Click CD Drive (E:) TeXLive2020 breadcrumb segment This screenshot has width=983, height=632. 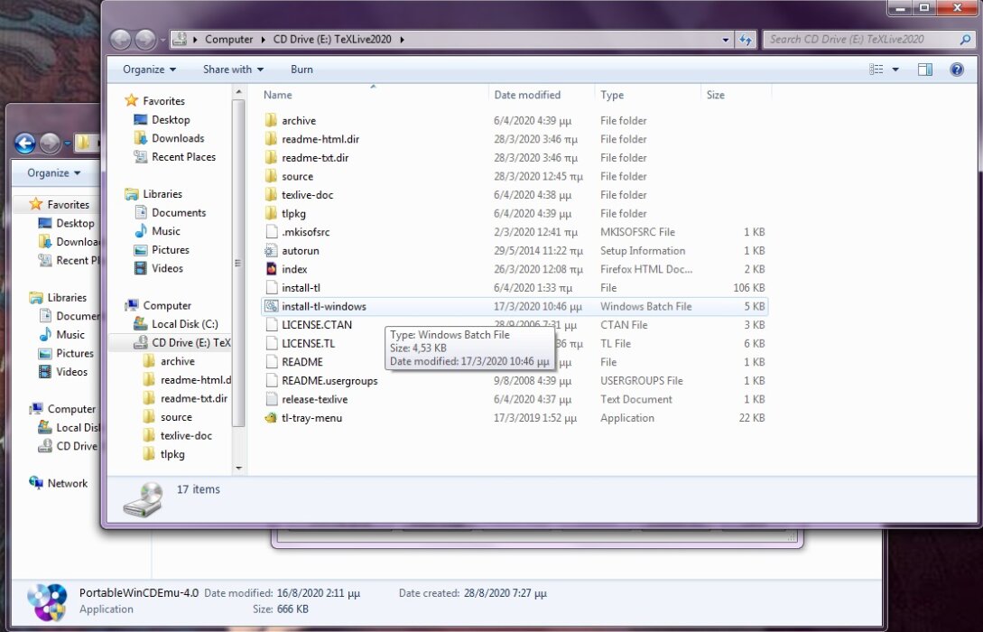(332, 40)
